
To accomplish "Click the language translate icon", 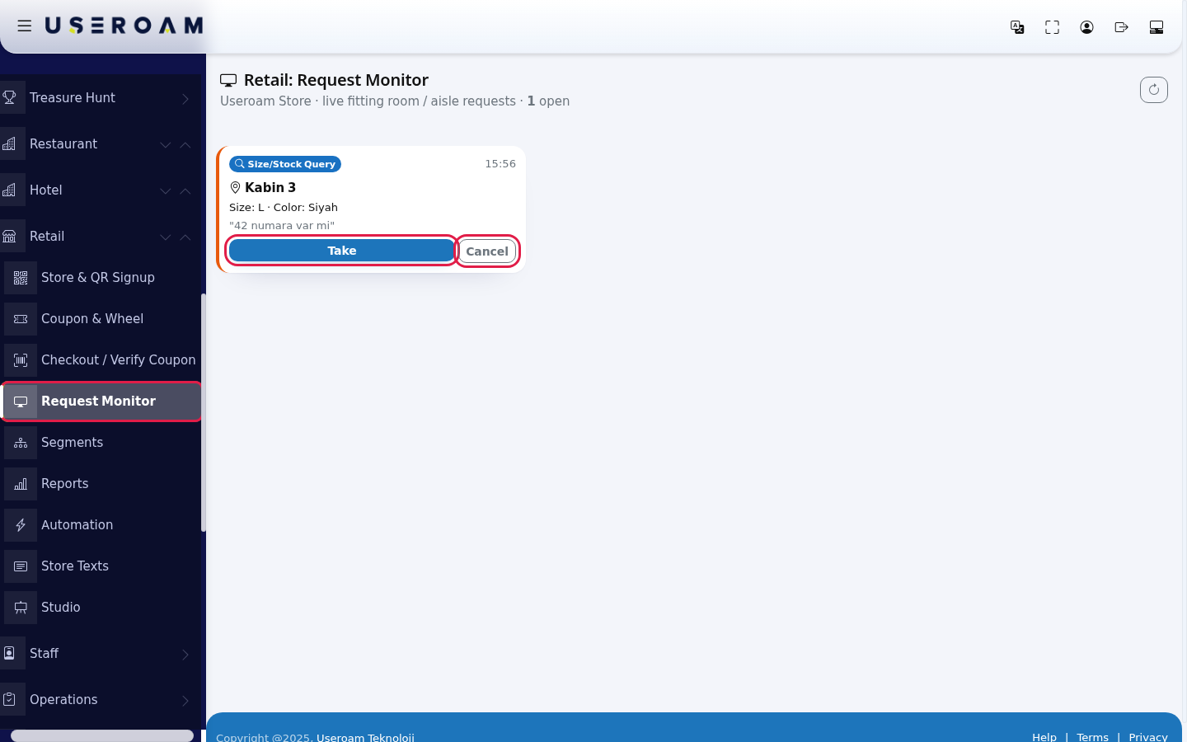I will coord(1017,27).
